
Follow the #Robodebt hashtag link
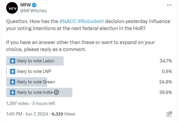pos(91,22)
